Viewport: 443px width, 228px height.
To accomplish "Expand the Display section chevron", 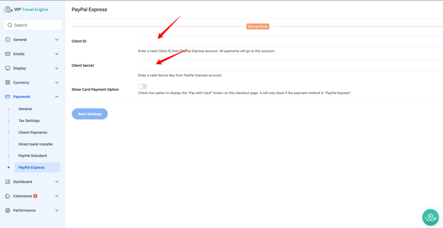I will coord(57,68).
